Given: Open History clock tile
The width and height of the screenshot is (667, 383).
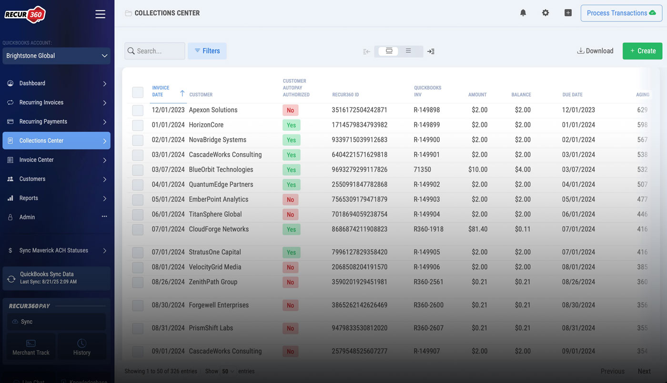Looking at the screenshot, I should 82,347.
